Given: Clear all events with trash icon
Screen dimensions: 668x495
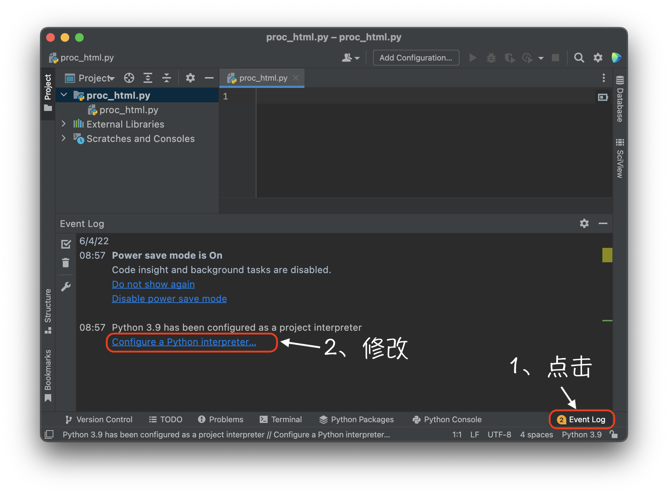Looking at the screenshot, I should [x=66, y=263].
